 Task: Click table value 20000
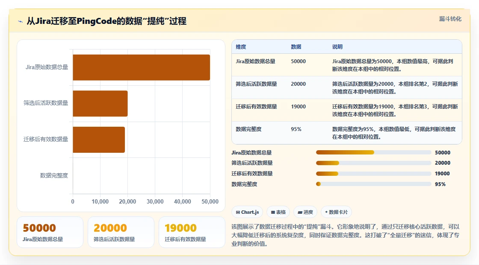(298, 84)
